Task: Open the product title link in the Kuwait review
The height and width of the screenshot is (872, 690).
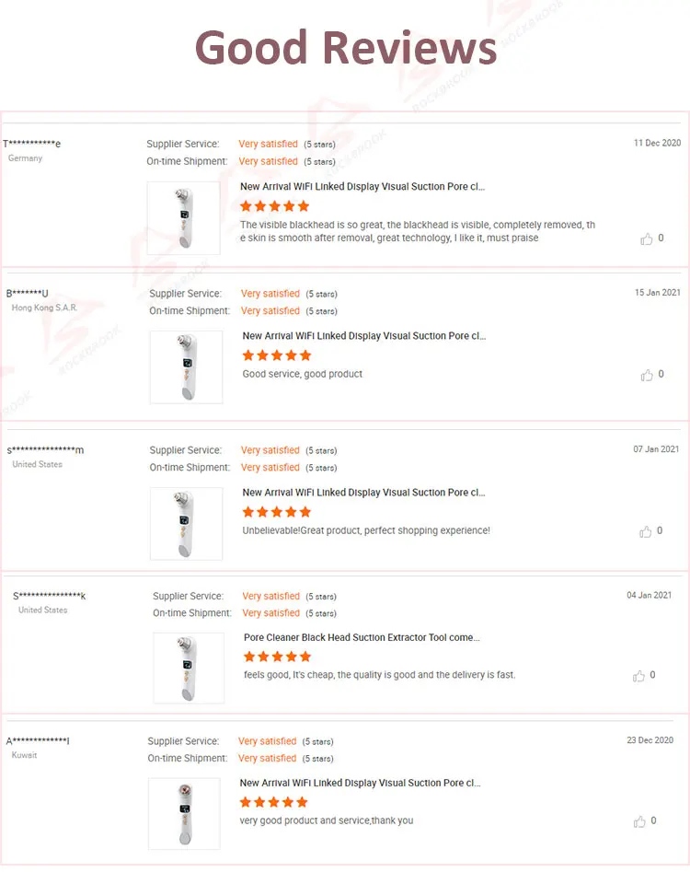Action: (x=361, y=783)
